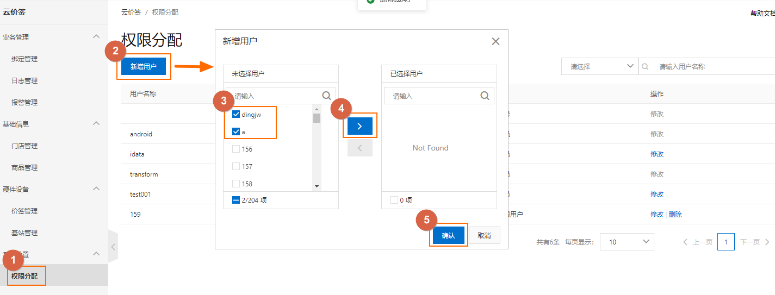Confirm the dialog with 确认
This screenshot has width=775, height=295.
[448, 235]
